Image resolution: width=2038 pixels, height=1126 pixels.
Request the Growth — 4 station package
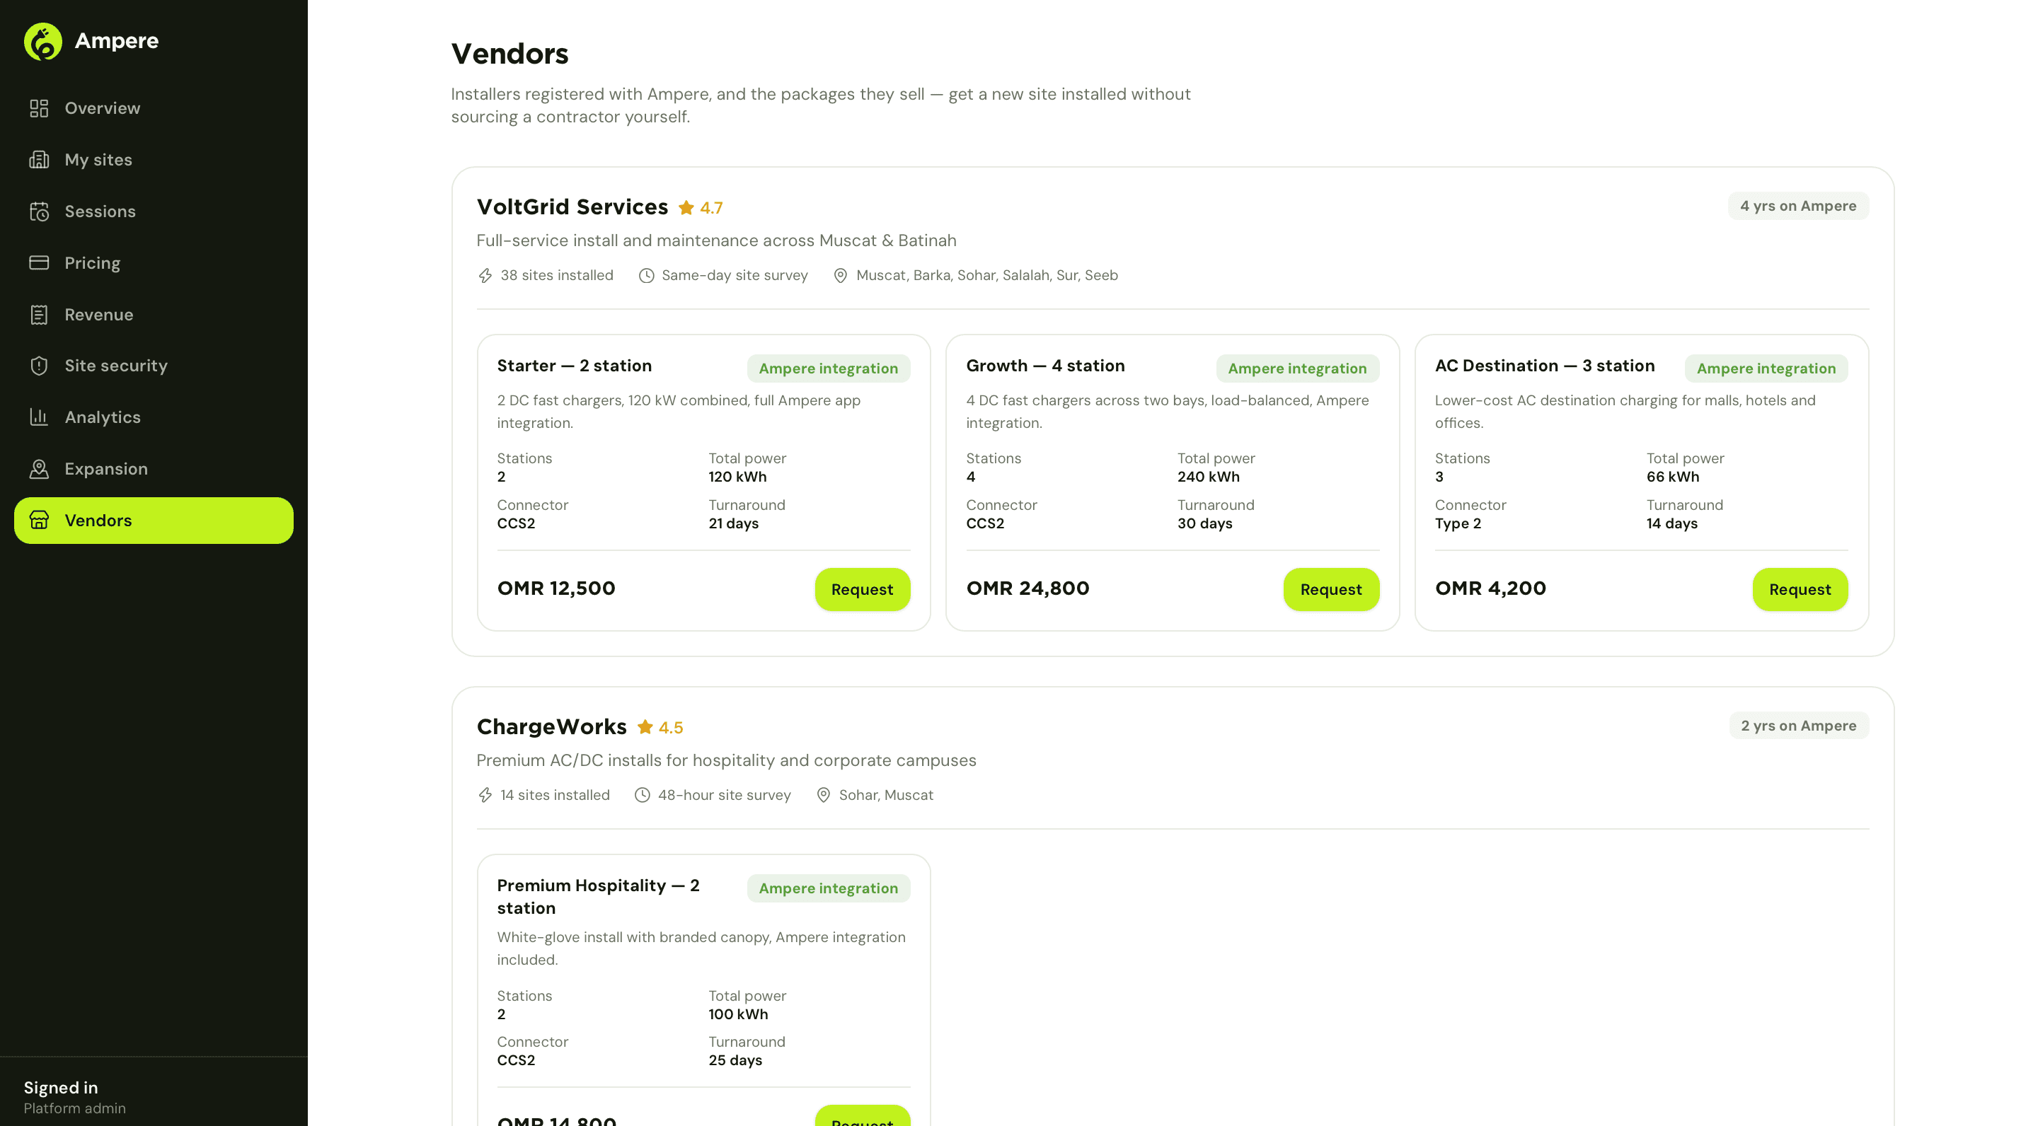point(1330,589)
